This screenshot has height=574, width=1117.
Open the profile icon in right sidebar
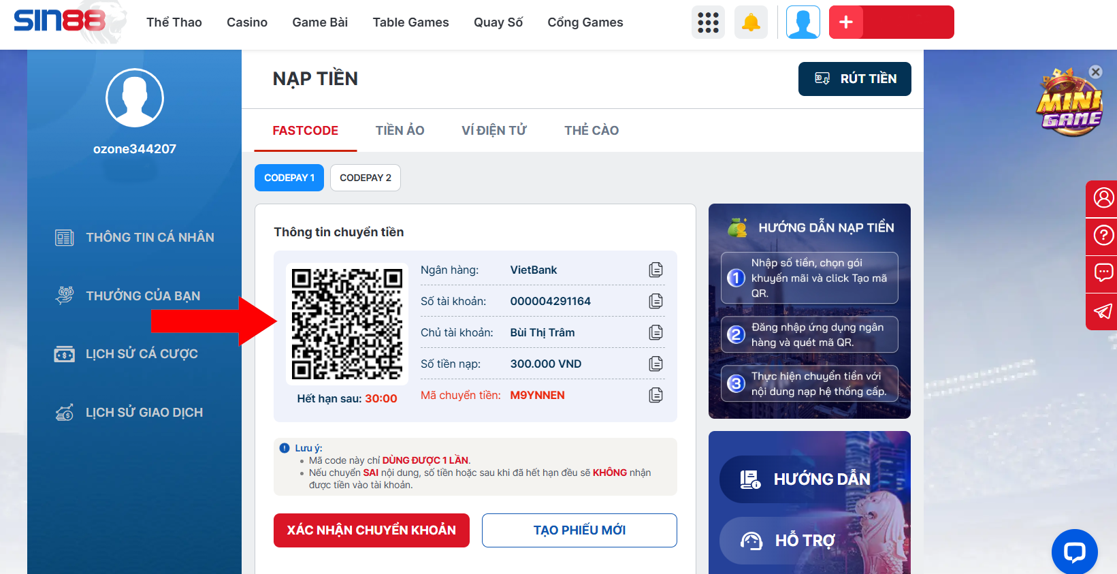tap(1103, 198)
